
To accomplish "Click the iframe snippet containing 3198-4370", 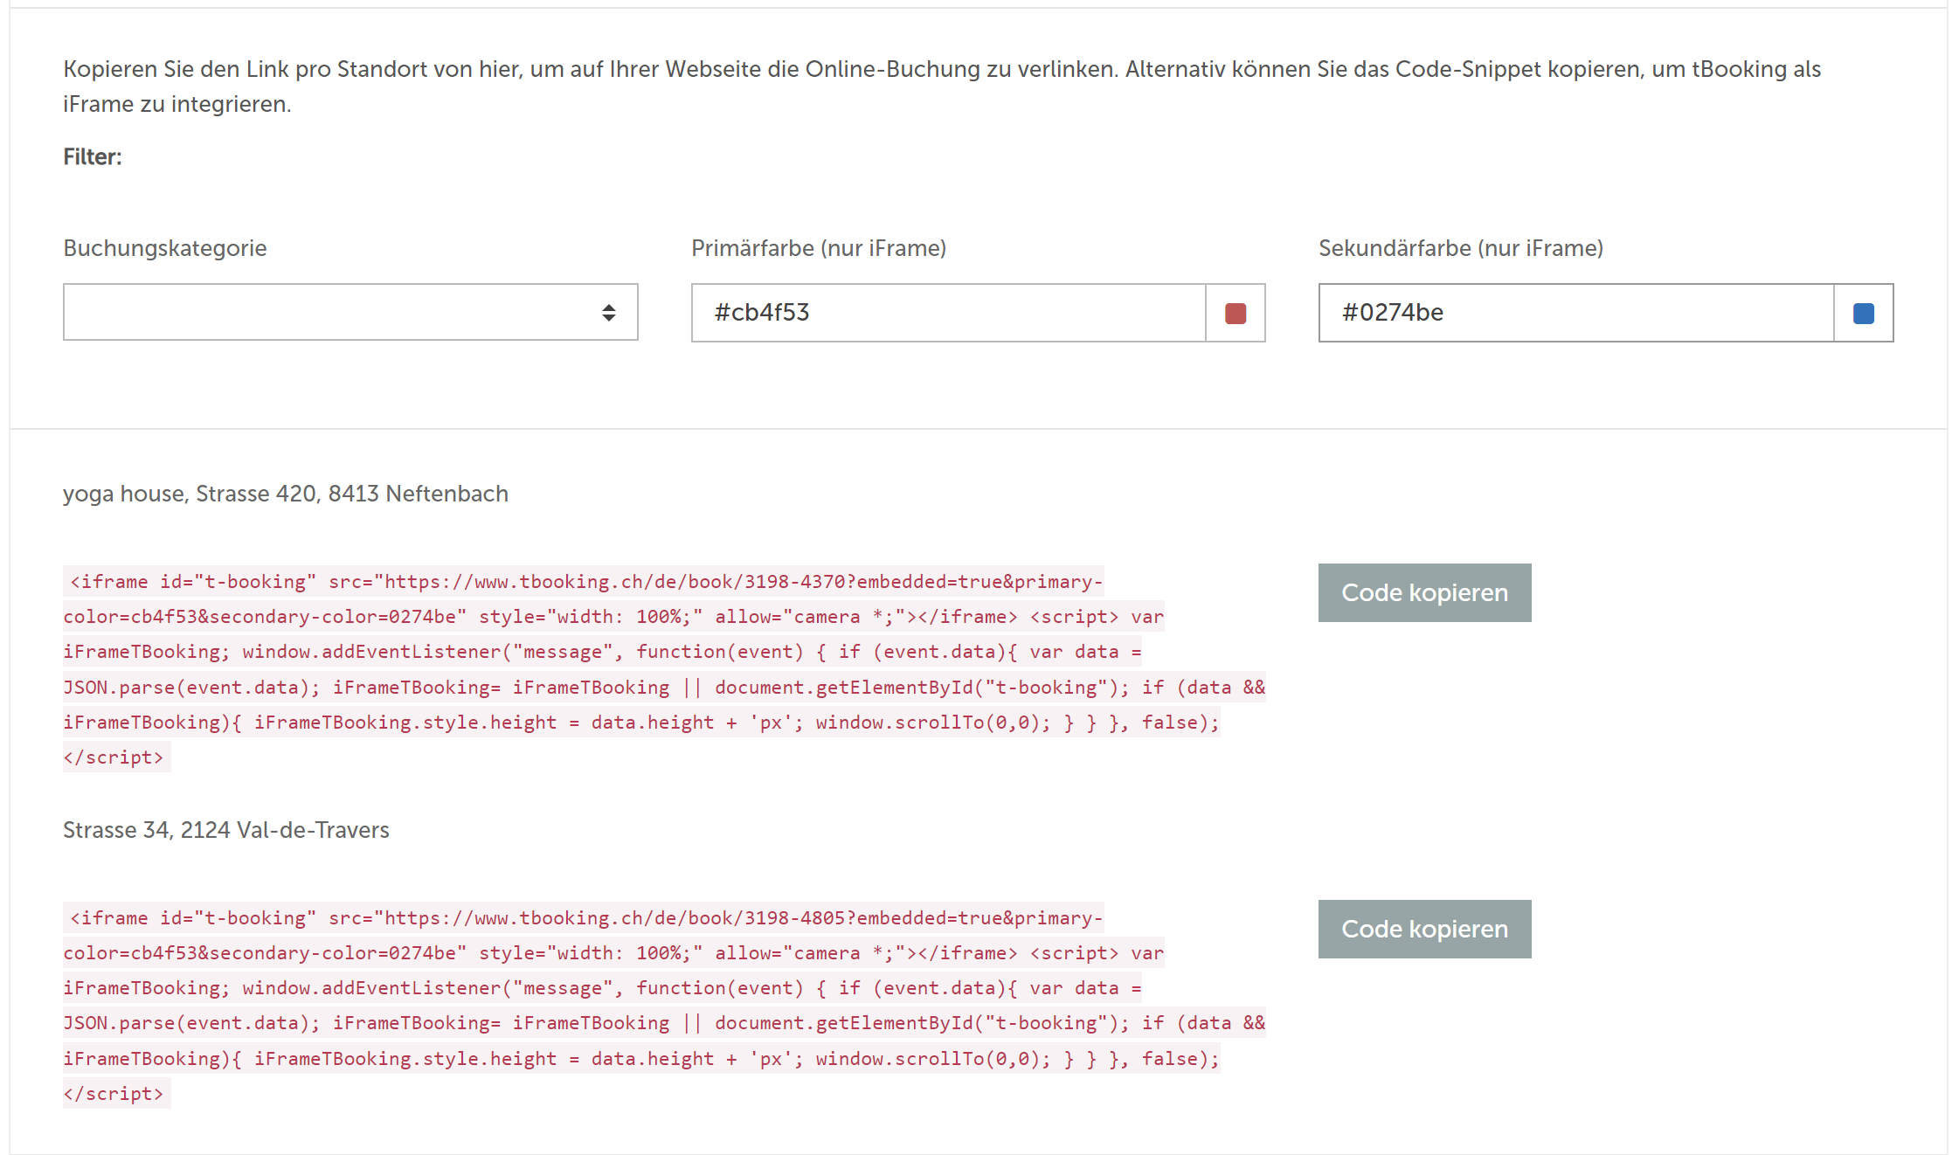I will (664, 669).
